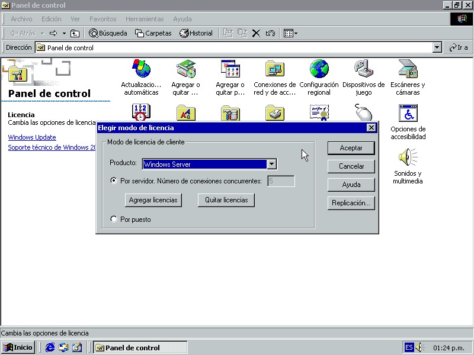
Task: Click Replicación... button
Action: point(351,203)
